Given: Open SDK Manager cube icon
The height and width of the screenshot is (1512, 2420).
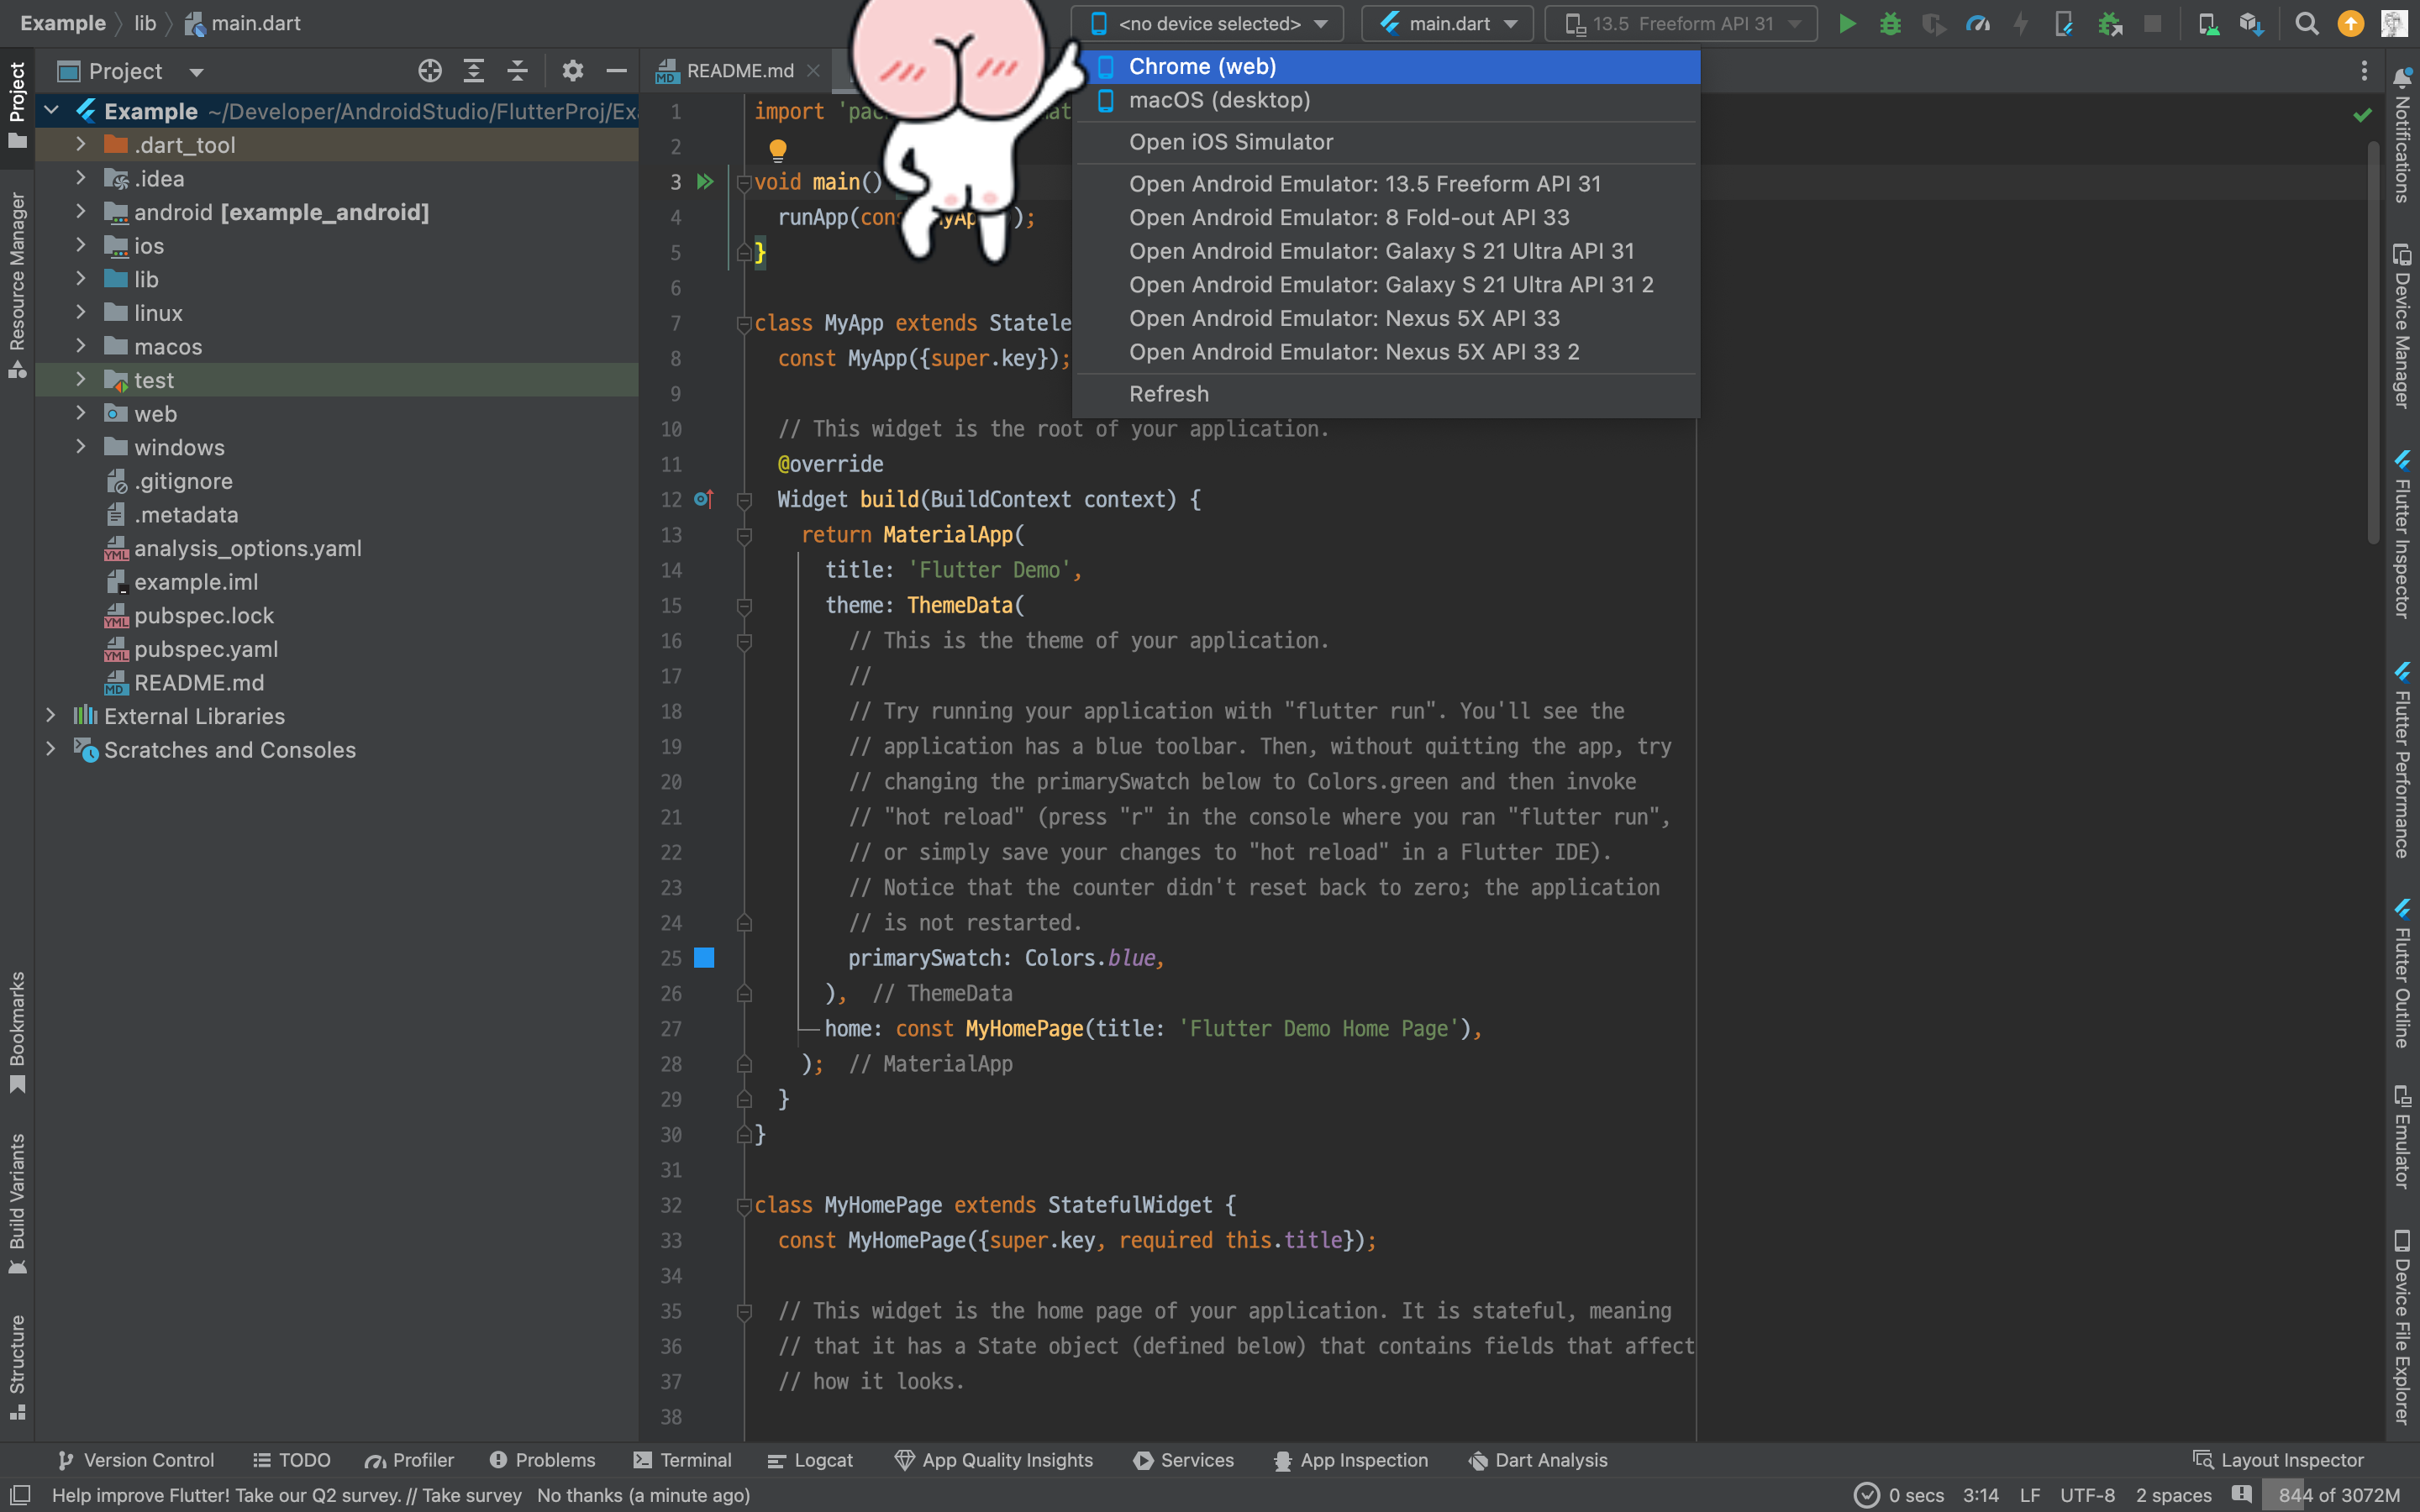Looking at the screenshot, I should coord(2251,24).
